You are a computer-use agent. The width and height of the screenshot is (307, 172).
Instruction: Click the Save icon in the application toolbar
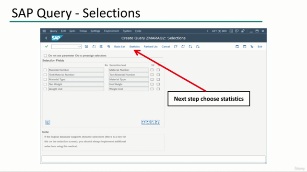click(86, 47)
